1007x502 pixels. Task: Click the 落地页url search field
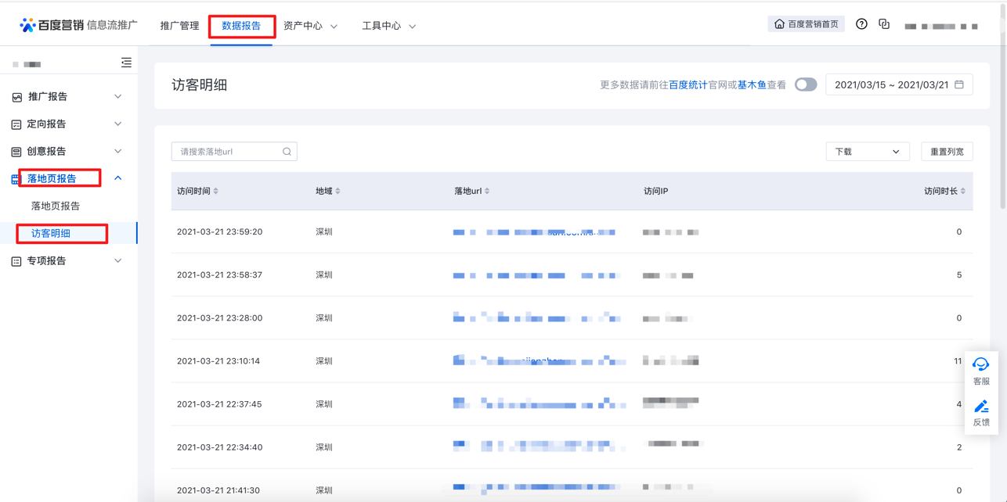pyautogui.click(x=227, y=152)
